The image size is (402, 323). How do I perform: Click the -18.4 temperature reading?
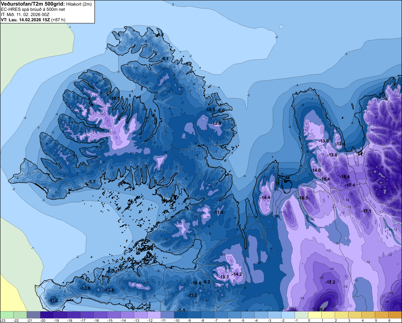coord(345,177)
